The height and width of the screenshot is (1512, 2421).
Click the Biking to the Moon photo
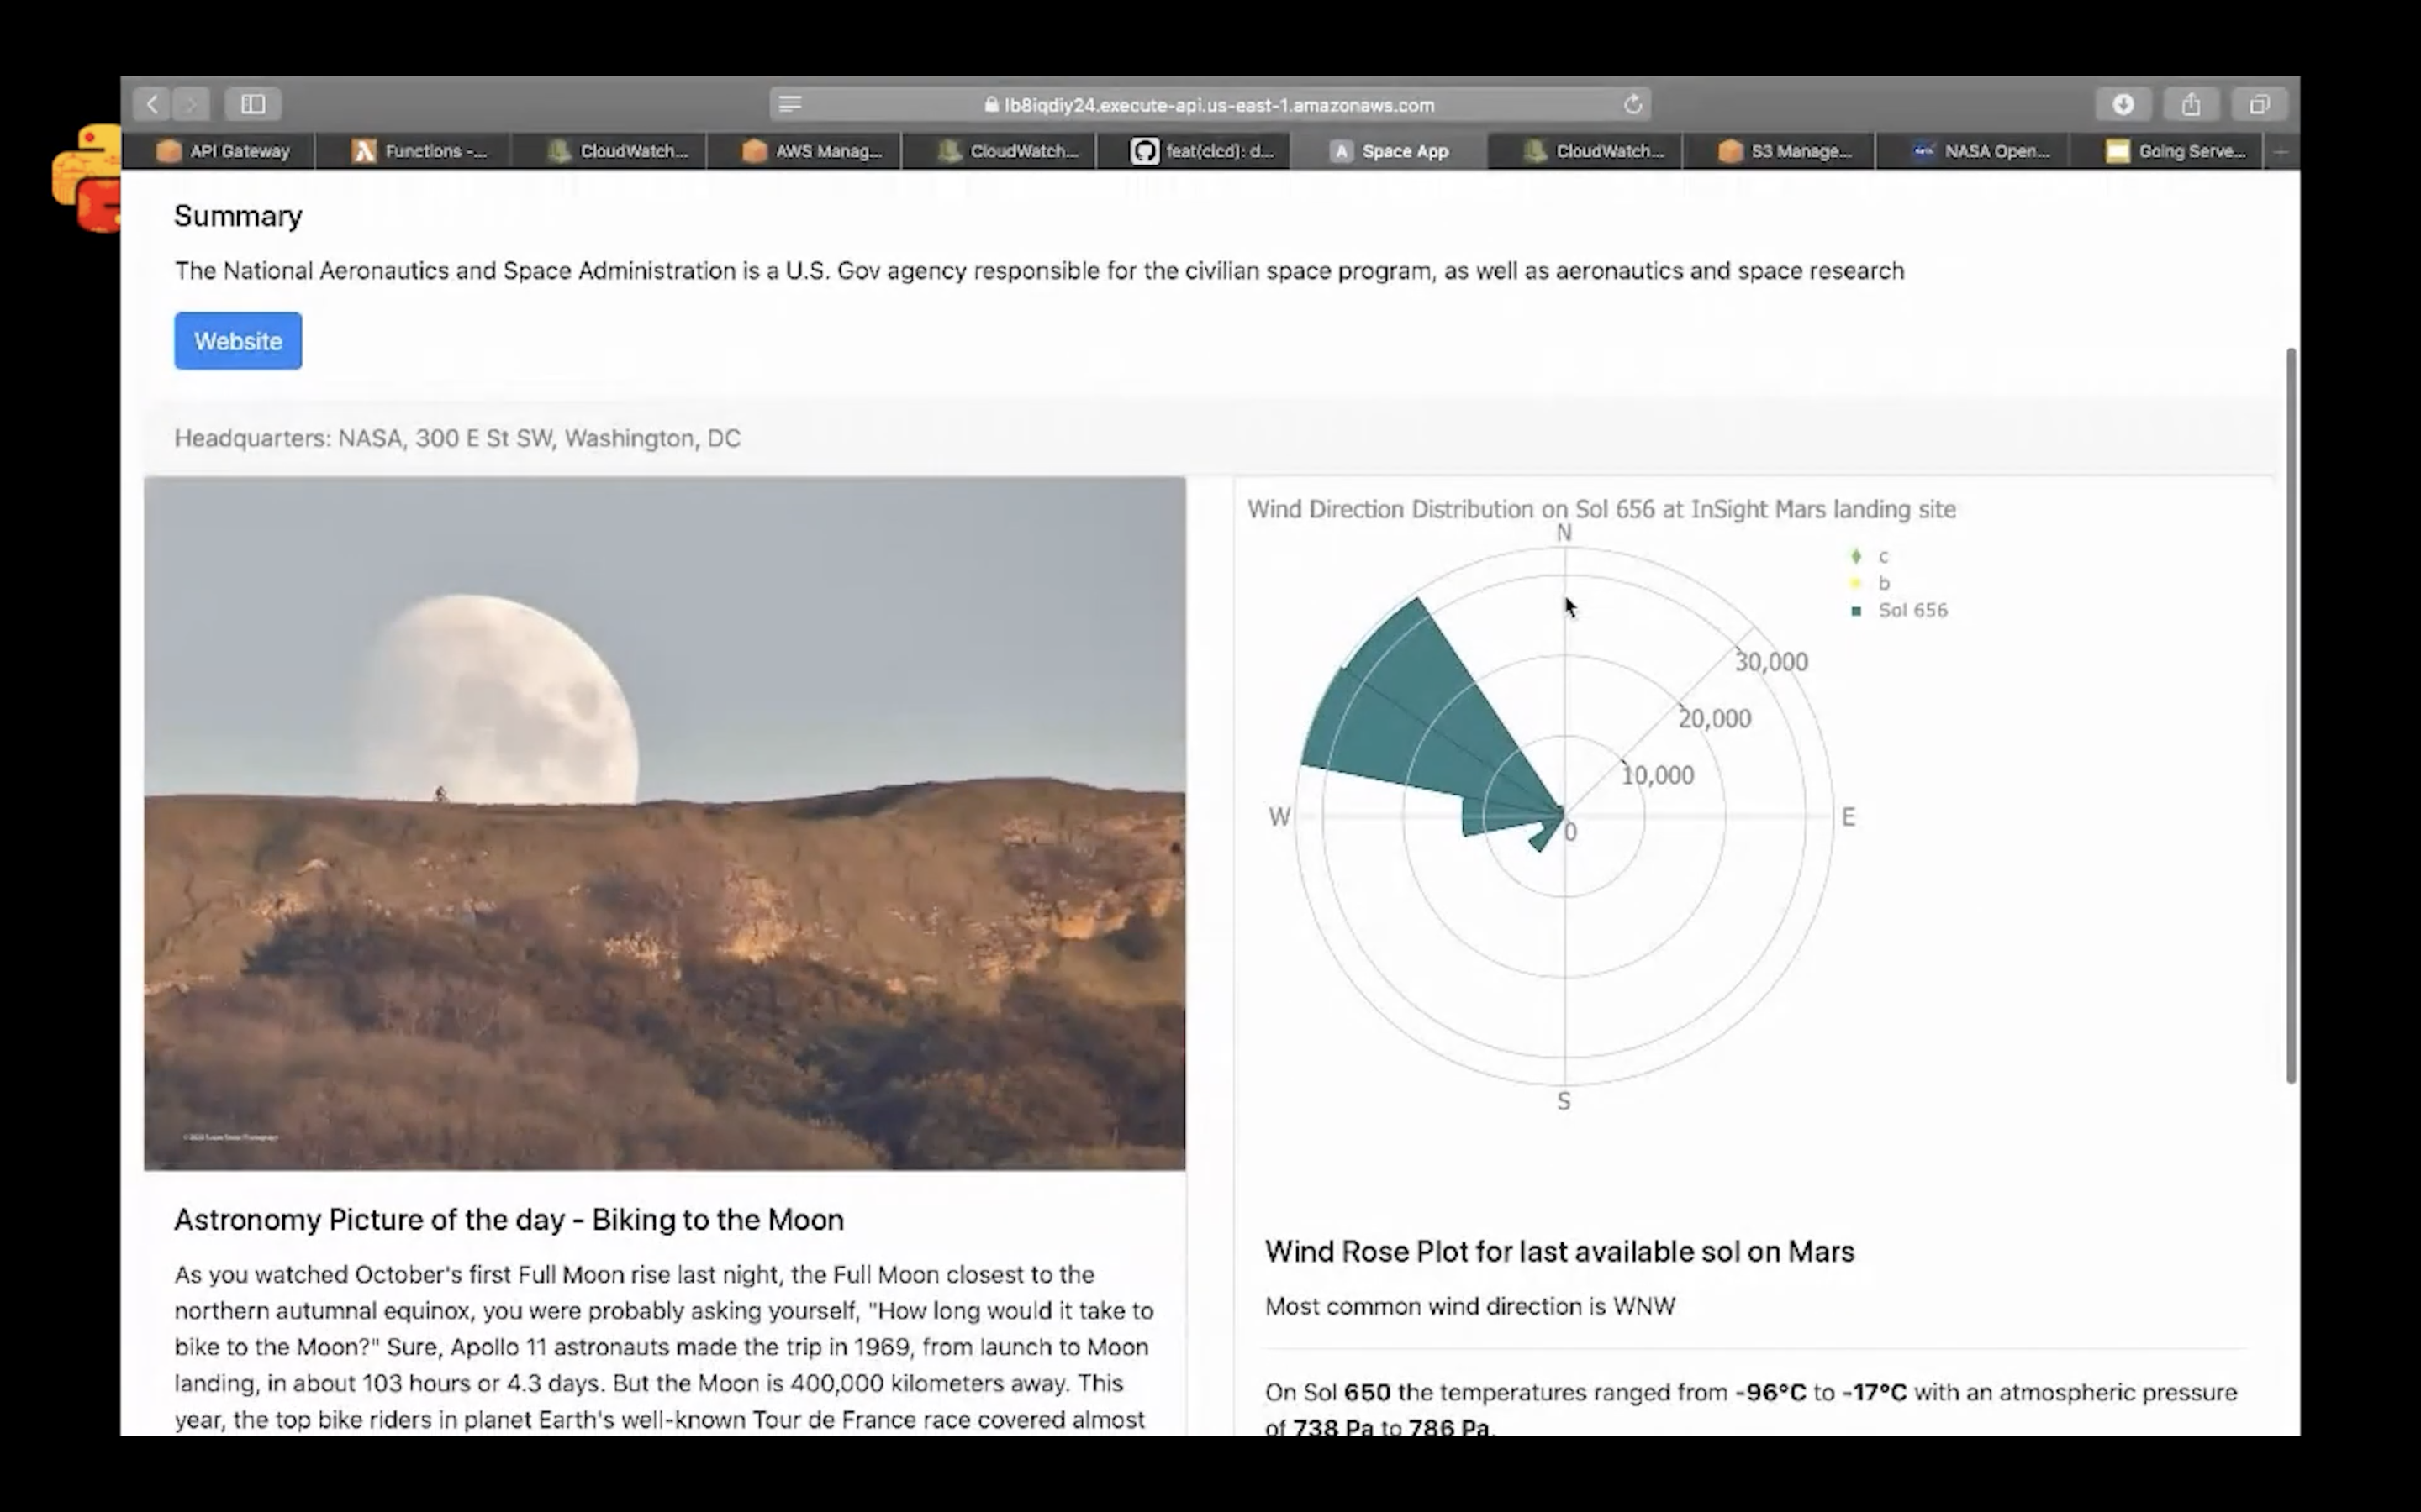click(x=664, y=823)
